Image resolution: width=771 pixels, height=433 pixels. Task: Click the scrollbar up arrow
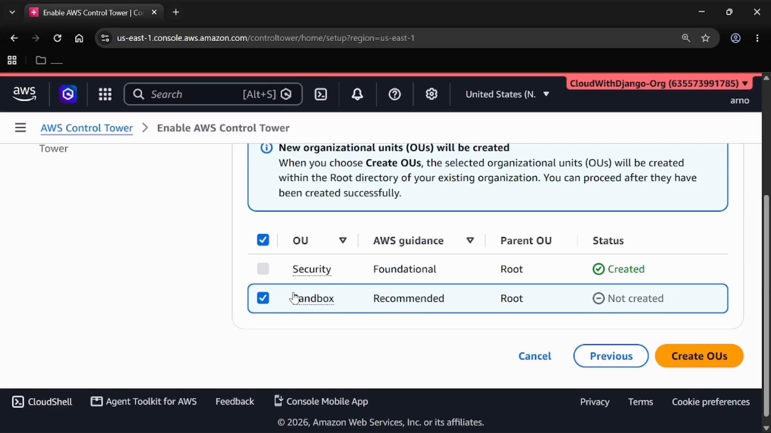click(x=766, y=78)
